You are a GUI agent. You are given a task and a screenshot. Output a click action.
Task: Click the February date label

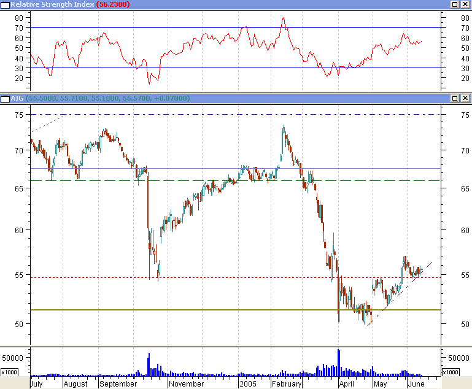pos(286,384)
